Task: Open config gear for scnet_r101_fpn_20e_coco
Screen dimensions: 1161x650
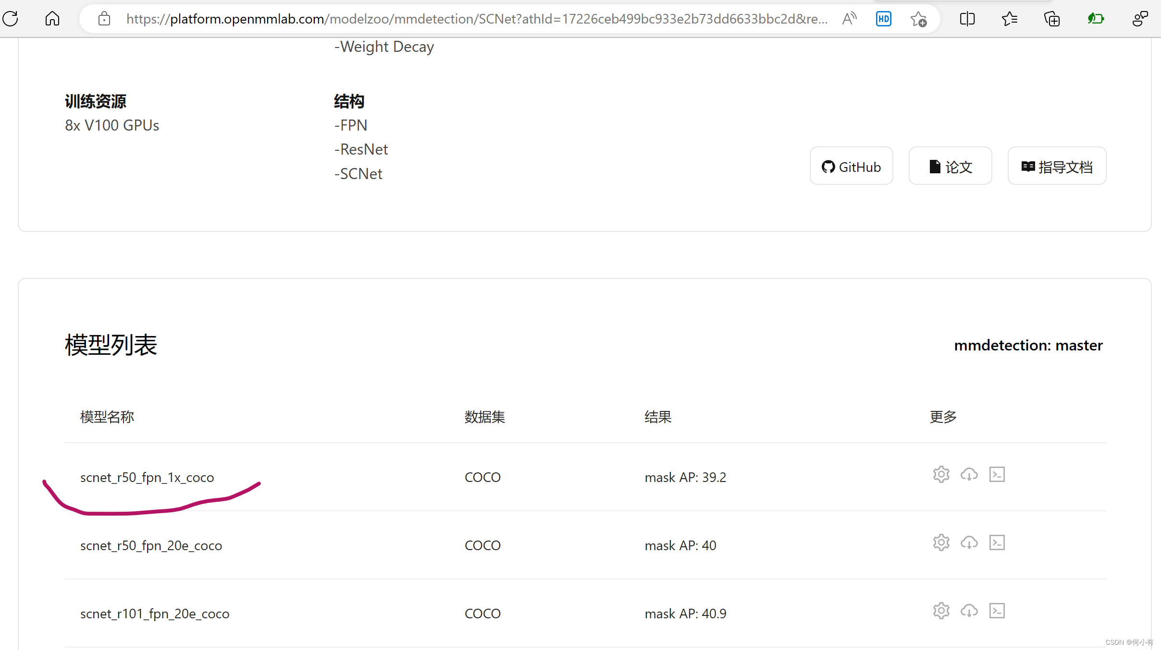Action: (941, 611)
